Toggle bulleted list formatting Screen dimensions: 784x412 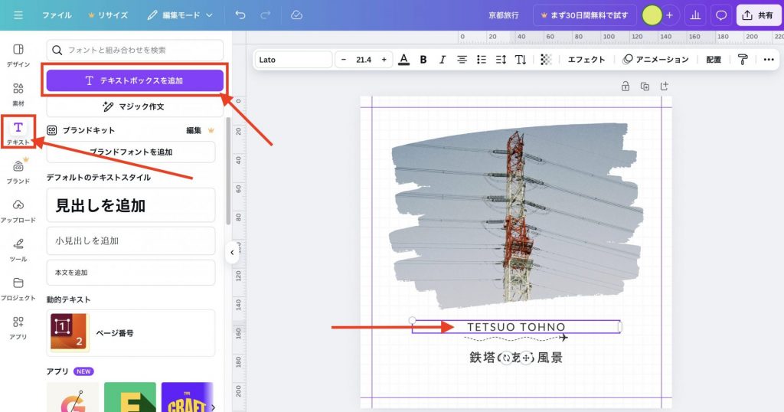pyautogui.click(x=482, y=60)
